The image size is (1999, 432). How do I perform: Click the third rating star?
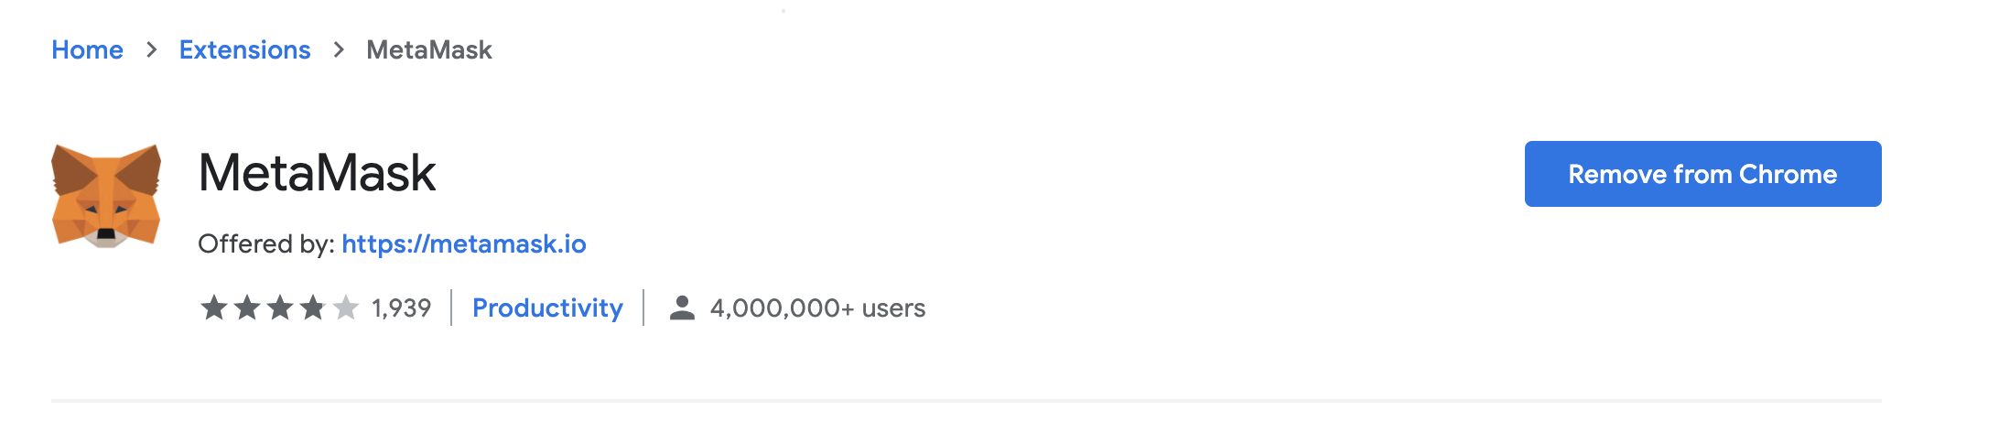click(280, 308)
